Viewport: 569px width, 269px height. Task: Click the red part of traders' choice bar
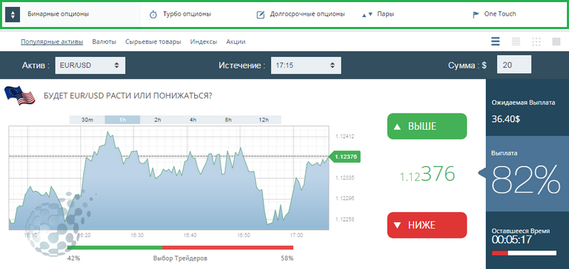click(x=228, y=248)
